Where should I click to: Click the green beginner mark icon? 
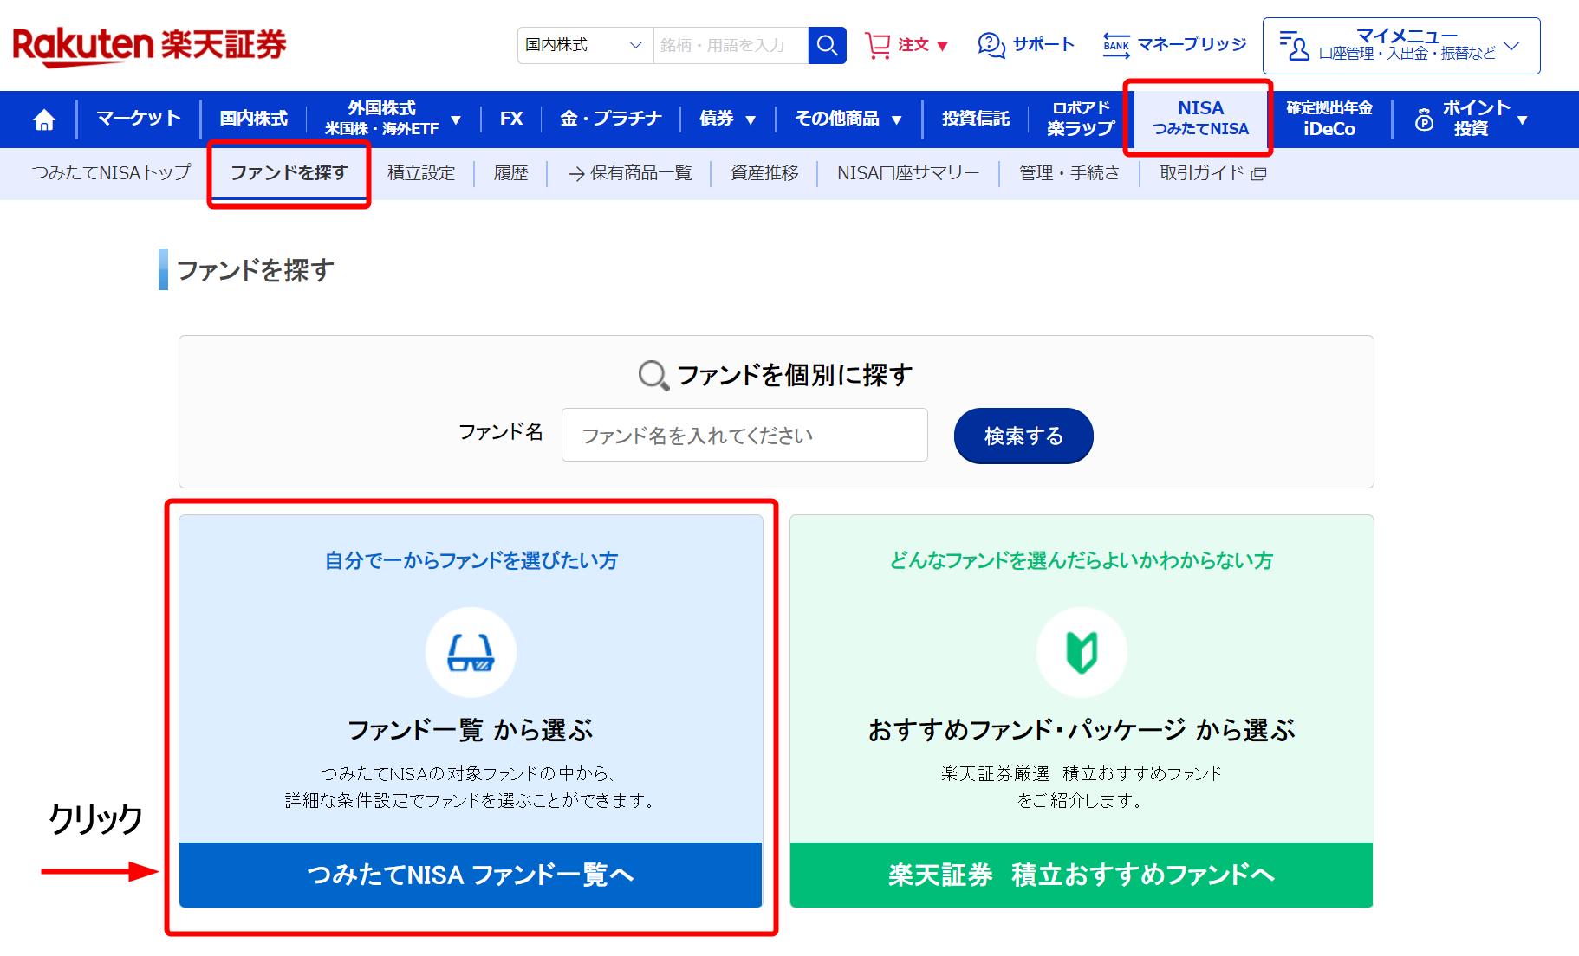point(1082,652)
